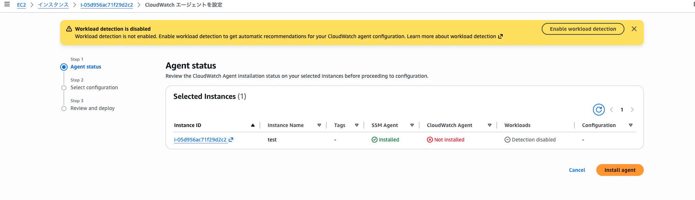
Task: Click the Detection disabled status icon
Action: pos(508,140)
